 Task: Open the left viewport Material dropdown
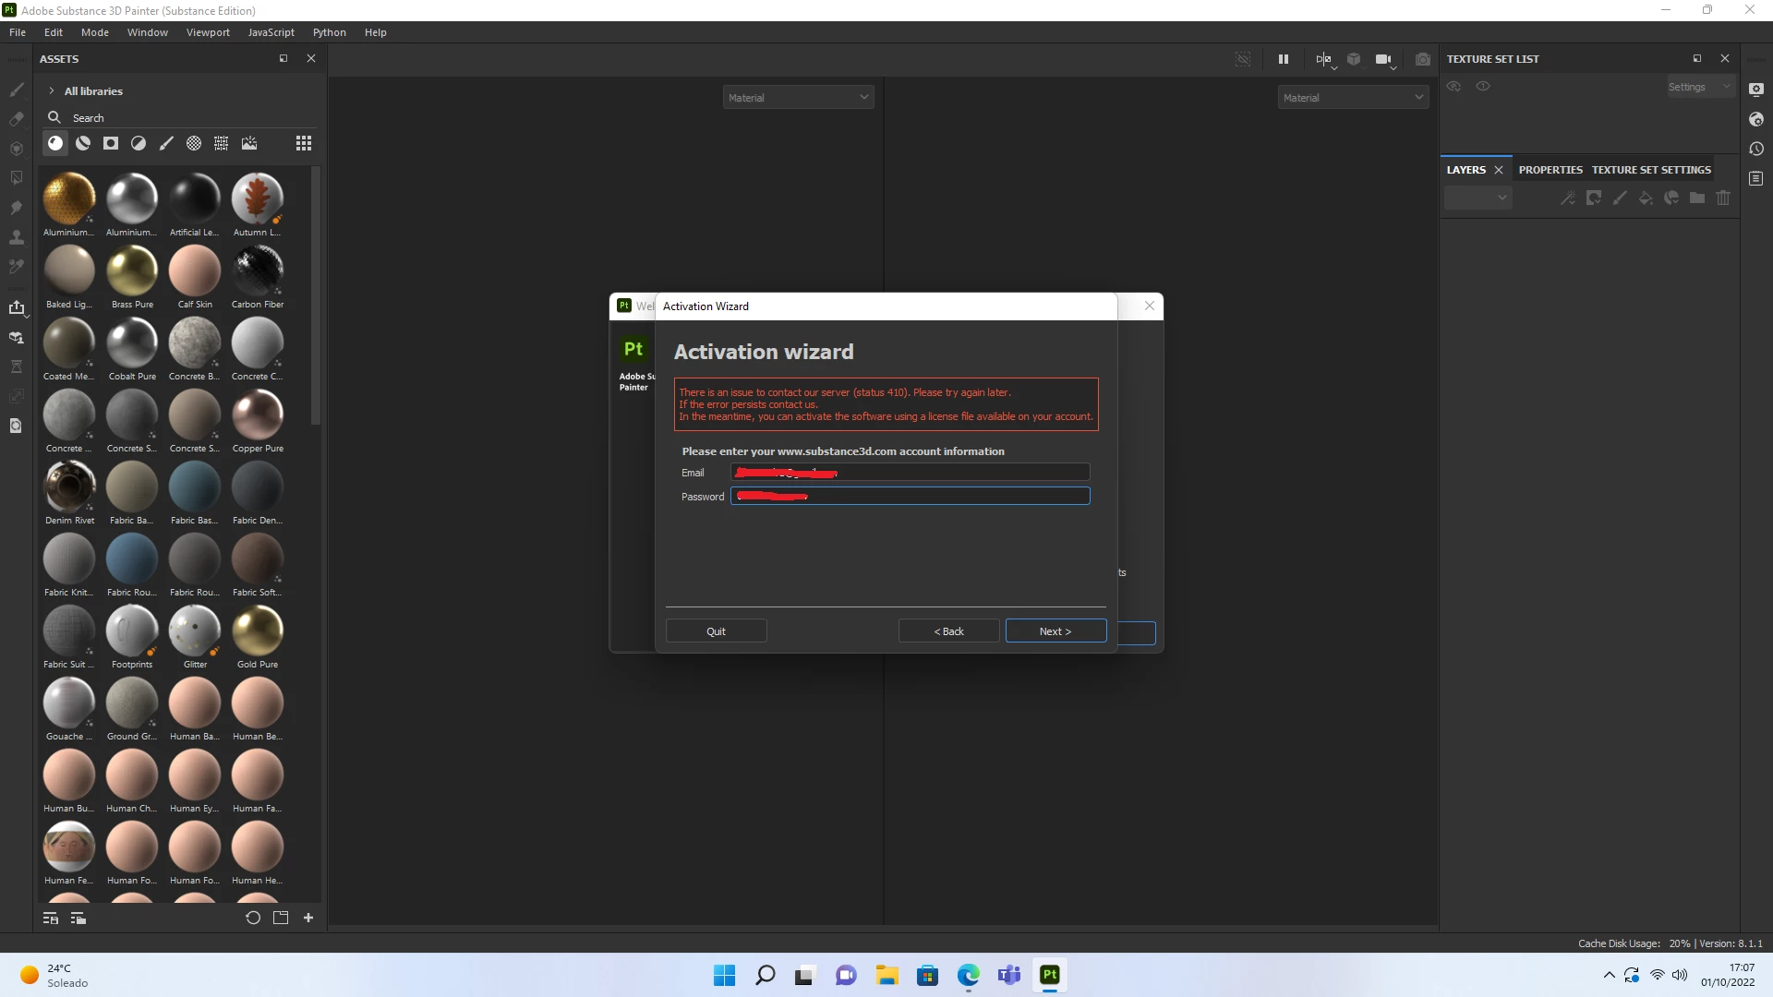point(798,98)
